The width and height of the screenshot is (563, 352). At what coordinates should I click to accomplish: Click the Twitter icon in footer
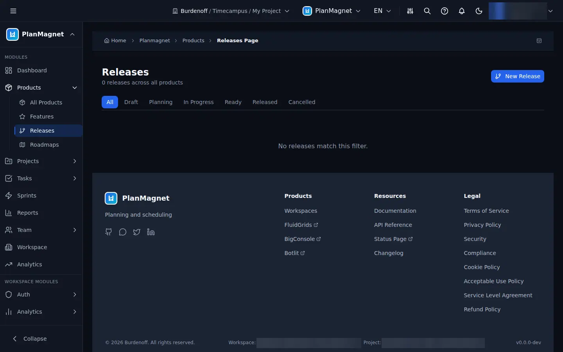137,232
